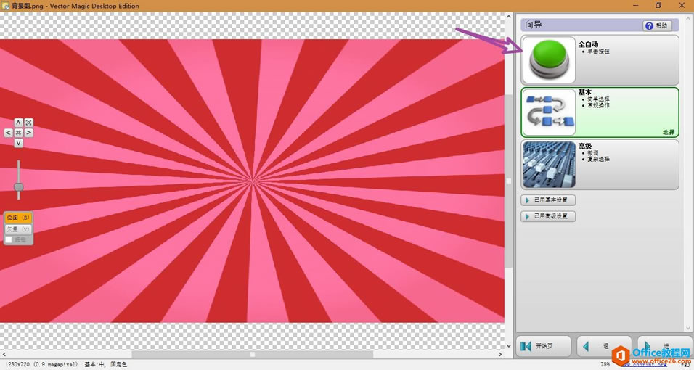Click the Back button with left triangle
Viewport: 694px width, 370px height.
pyautogui.click(x=604, y=346)
